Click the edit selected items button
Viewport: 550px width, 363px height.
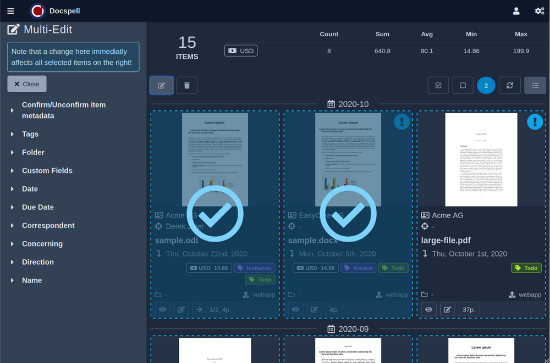[162, 86]
